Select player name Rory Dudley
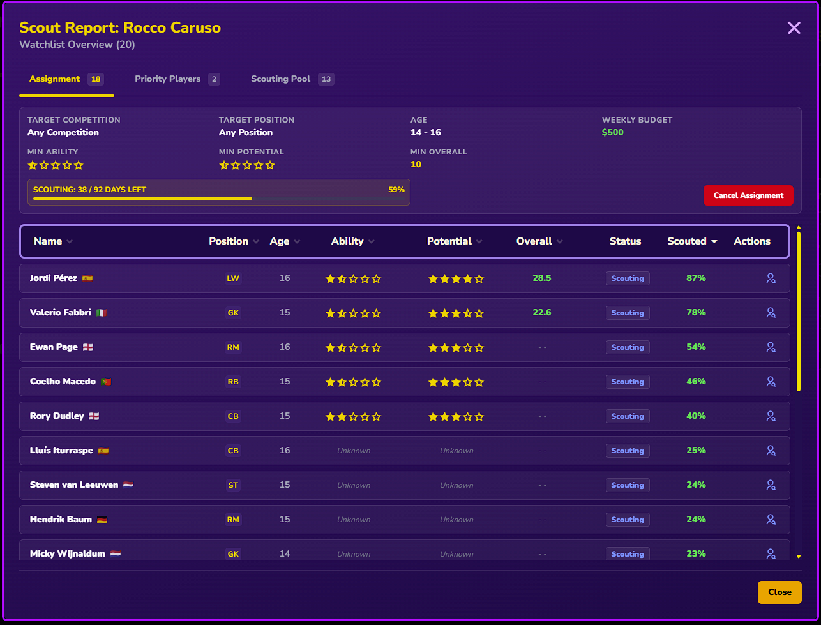 (57, 416)
